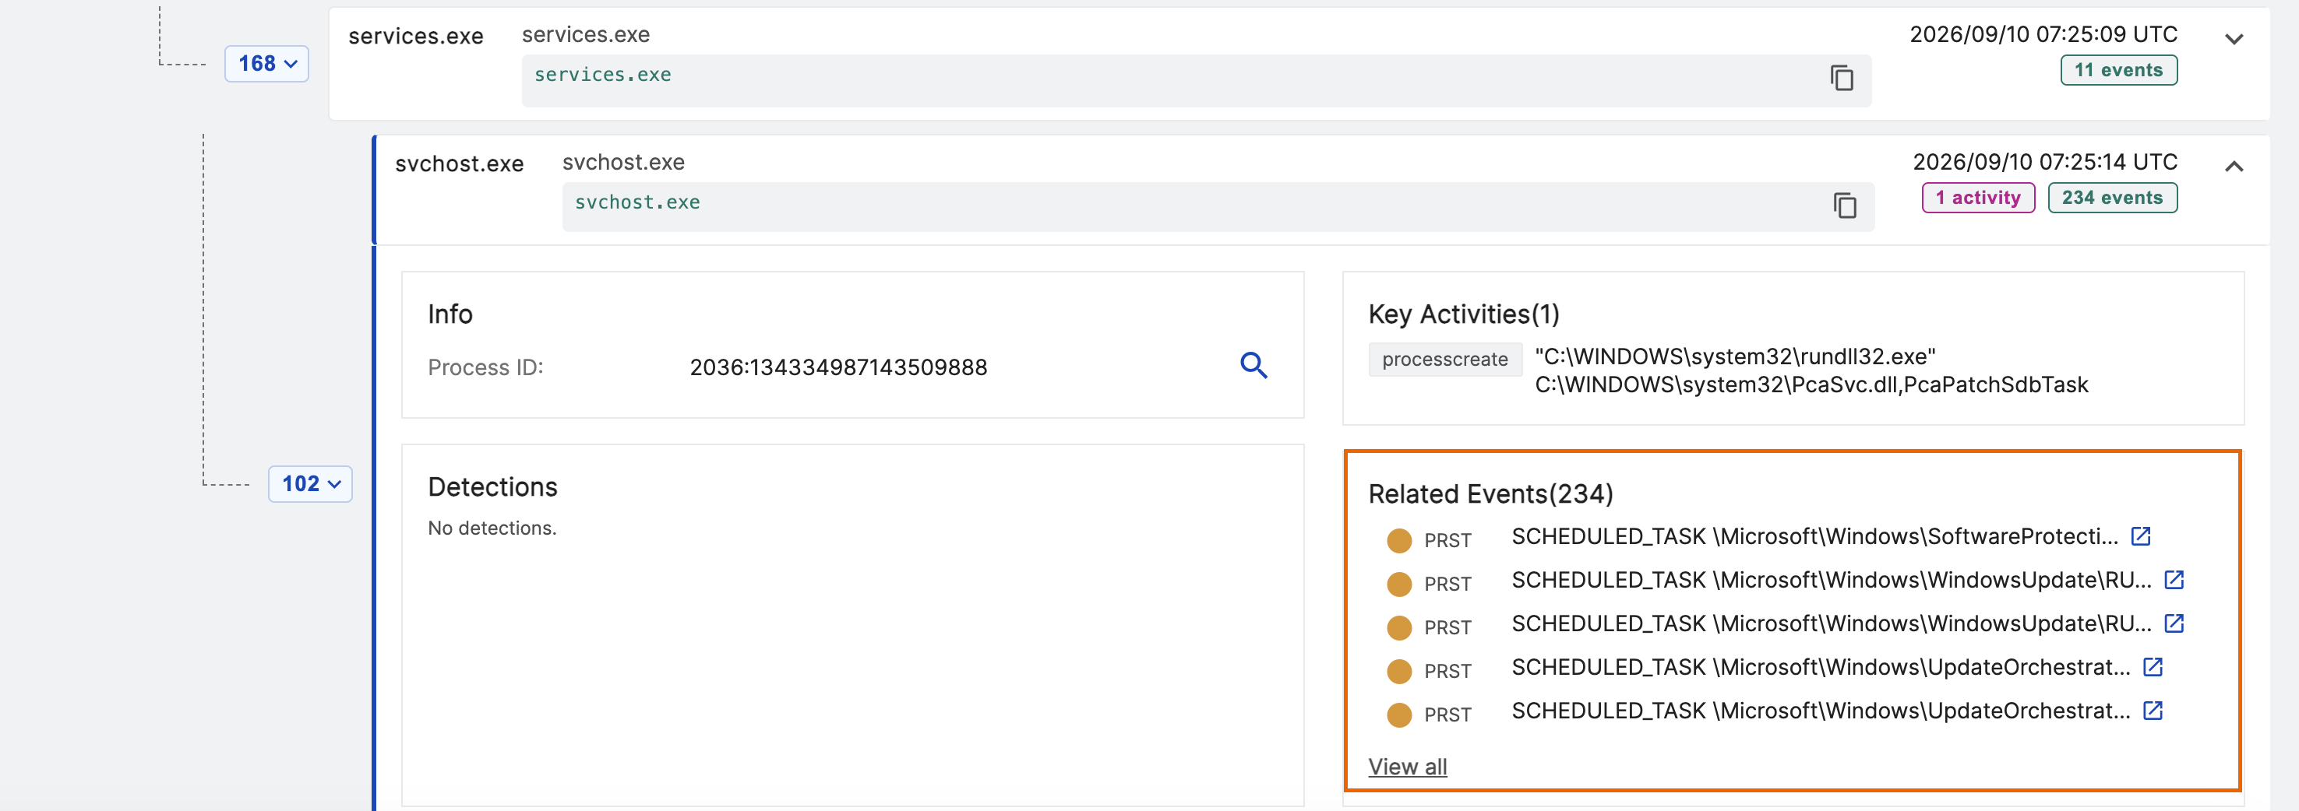Expand the services.exe row chevron
This screenshot has width=2299, height=811.
2233,39
